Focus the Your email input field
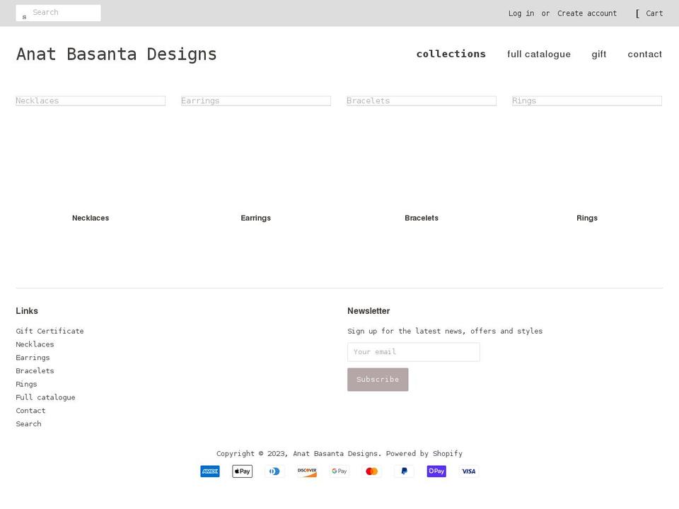This screenshot has height=509, width=679. tap(413, 352)
